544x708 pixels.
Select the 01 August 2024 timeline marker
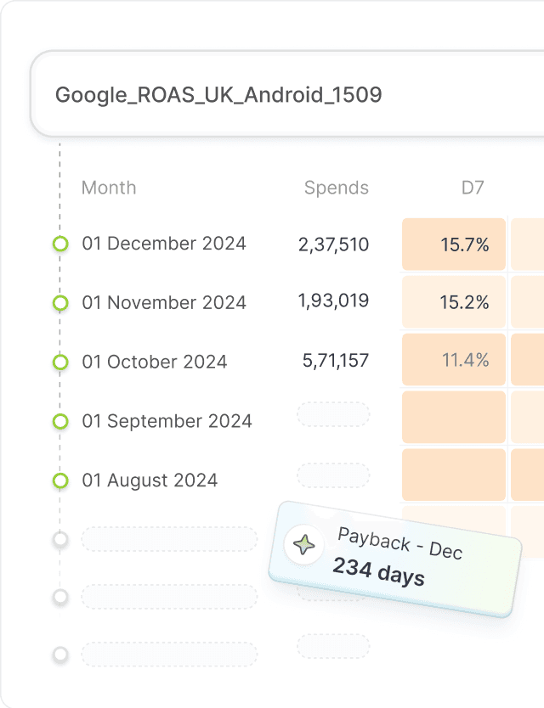coord(60,481)
